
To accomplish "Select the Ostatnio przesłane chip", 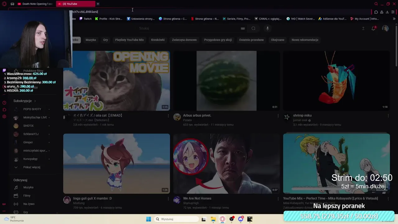I will pyautogui.click(x=251, y=40).
